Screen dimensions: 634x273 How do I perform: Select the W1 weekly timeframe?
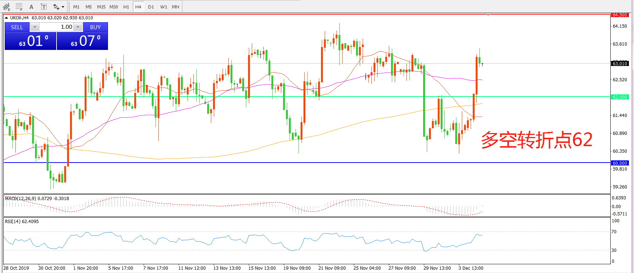pyautogui.click(x=163, y=7)
